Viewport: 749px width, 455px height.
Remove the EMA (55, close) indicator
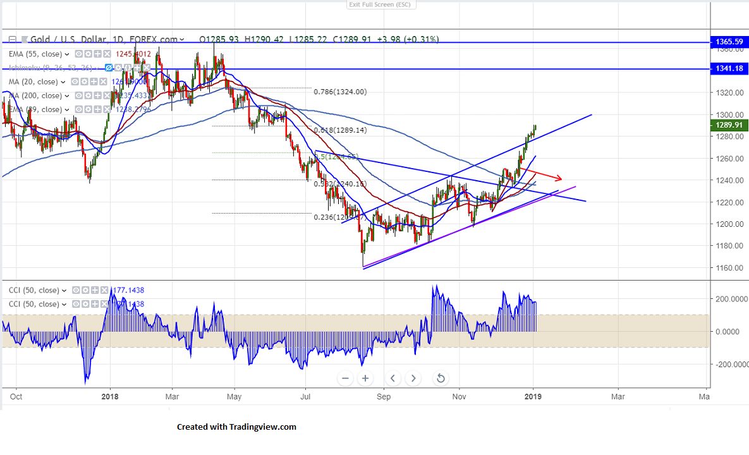(107, 54)
